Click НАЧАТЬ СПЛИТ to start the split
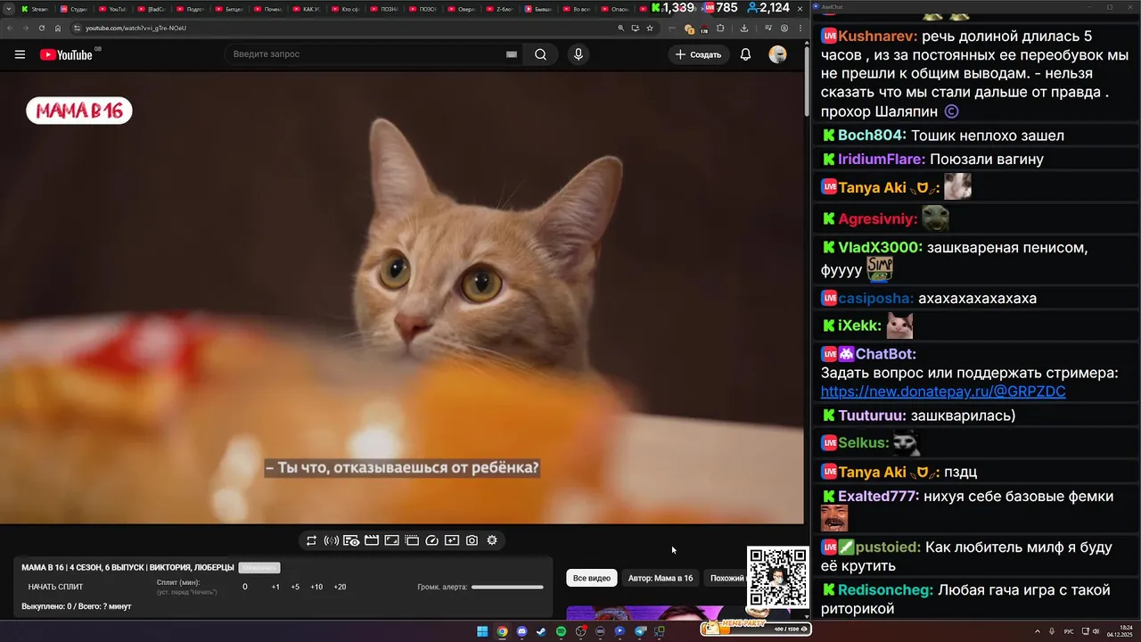 [x=55, y=587]
